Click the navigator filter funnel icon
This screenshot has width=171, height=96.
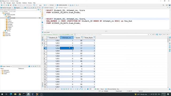(38, 10)
